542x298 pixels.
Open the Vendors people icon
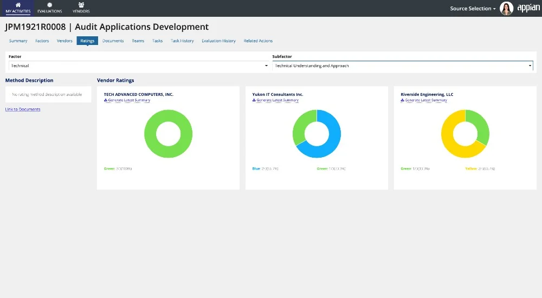(x=81, y=5)
